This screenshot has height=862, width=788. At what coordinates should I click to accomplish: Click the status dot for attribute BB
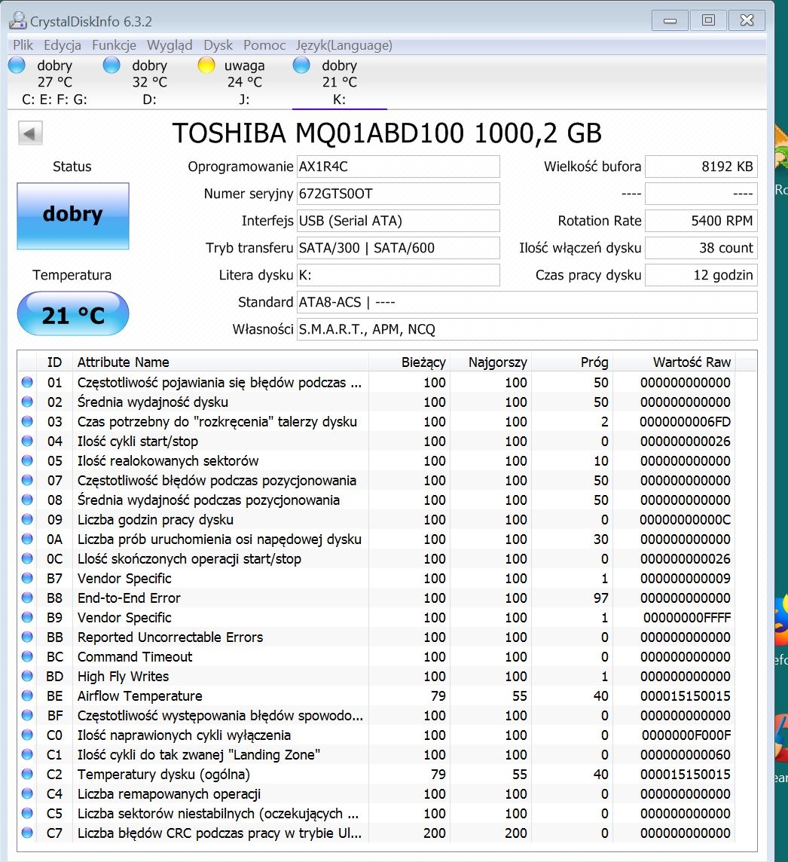tap(27, 637)
